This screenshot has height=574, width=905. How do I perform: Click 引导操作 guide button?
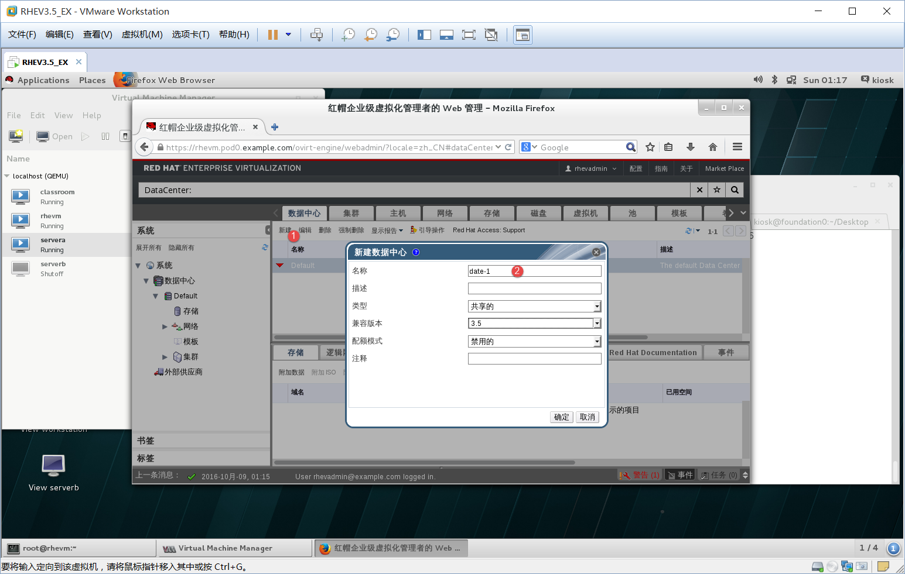(x=427, y=231)
